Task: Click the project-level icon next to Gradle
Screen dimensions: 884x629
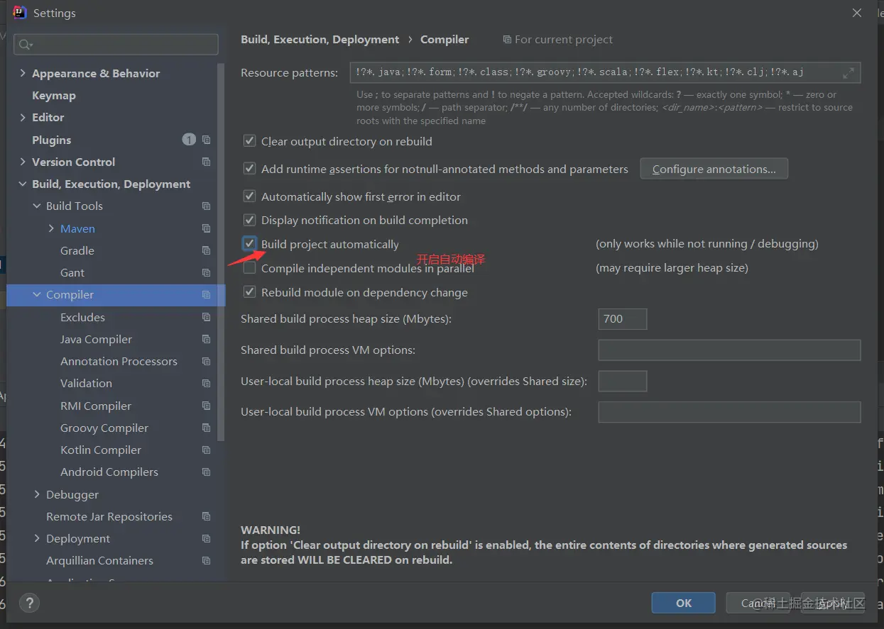Action: 206,250
